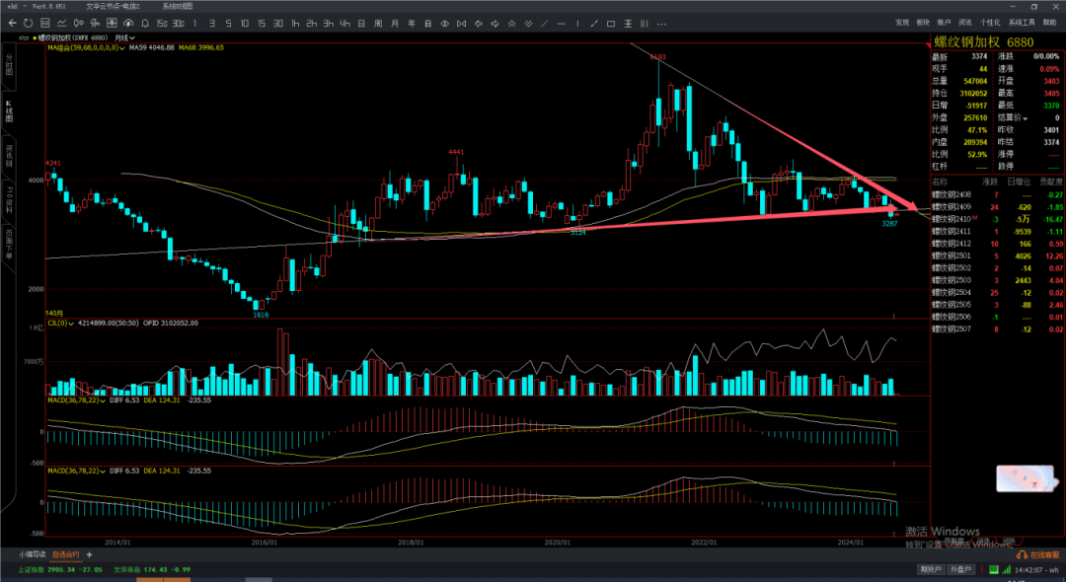Open the 分时图 side panel tab

pos(10,69)
